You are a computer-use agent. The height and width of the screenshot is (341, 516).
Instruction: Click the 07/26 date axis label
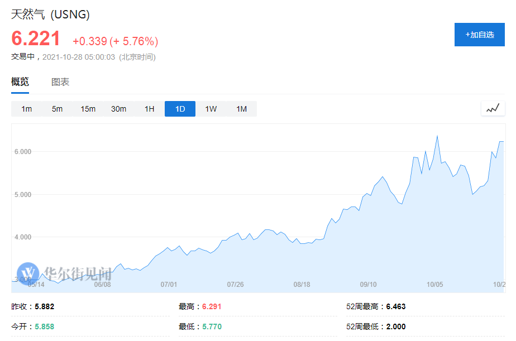point(235,285)
